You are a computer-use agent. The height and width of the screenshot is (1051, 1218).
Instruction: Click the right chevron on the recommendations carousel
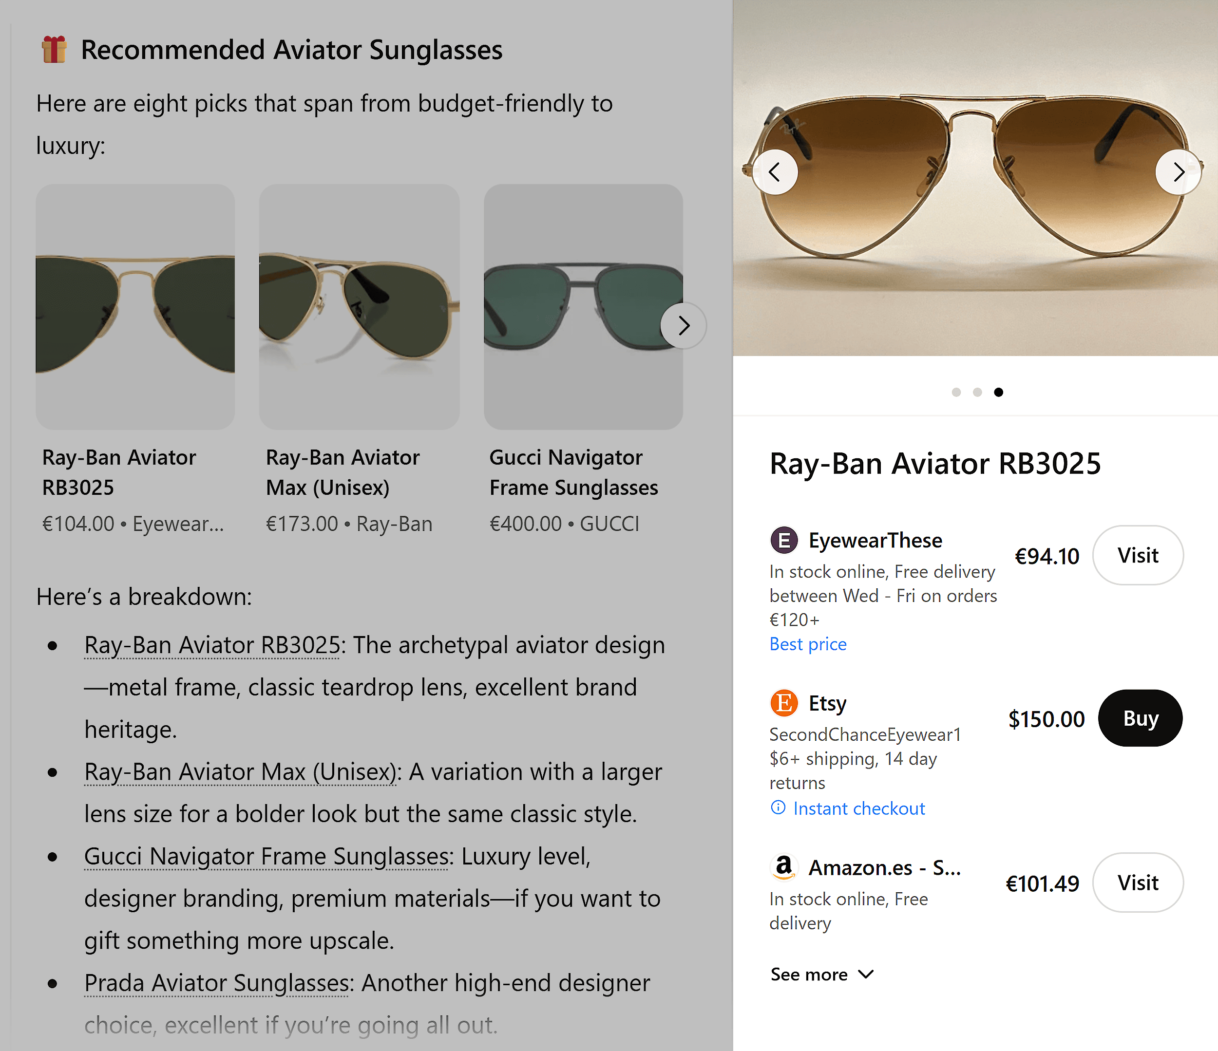pyautogui.click(x=683, y=325)
